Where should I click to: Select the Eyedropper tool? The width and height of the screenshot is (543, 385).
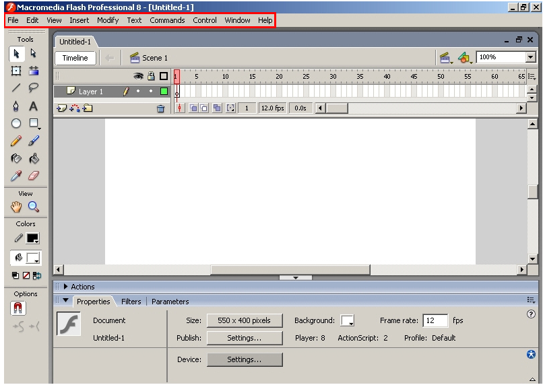[16, 176]
